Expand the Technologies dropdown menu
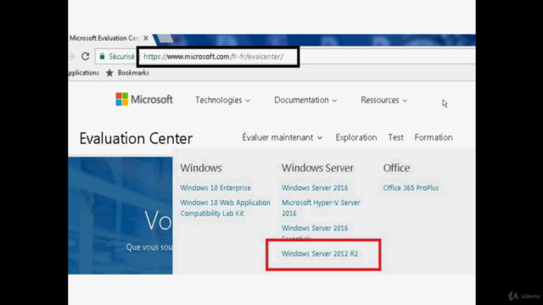 [222, 100]
